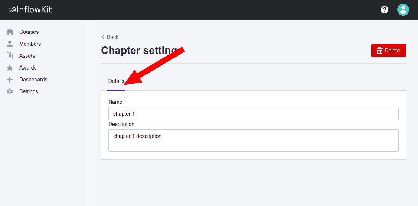Open Courses in the sidebar
This screenshot has height=206, width=418.
coord(29,32)
